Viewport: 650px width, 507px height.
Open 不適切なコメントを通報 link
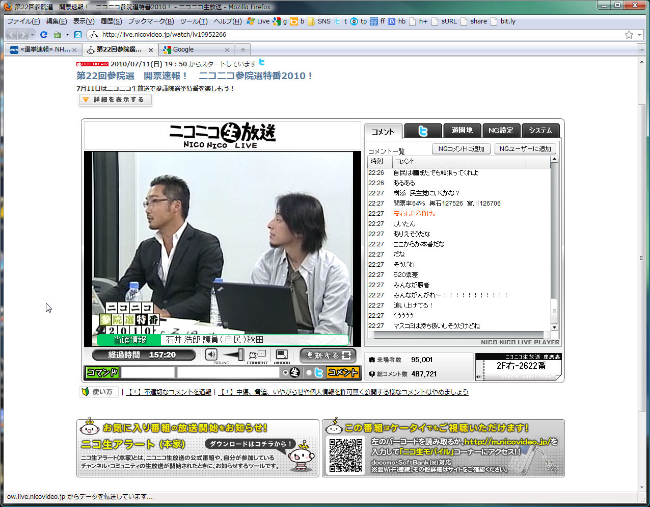(x=169, y=392)
